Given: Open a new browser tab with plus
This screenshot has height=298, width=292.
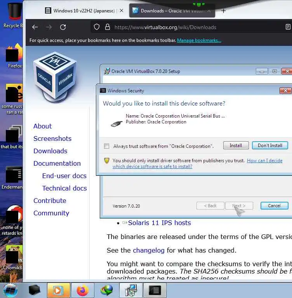Looking at the screenshot, I should click(224, 11).
